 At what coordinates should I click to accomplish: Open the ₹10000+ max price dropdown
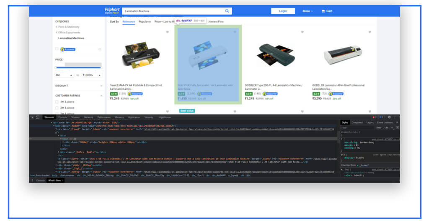(91, 75)
